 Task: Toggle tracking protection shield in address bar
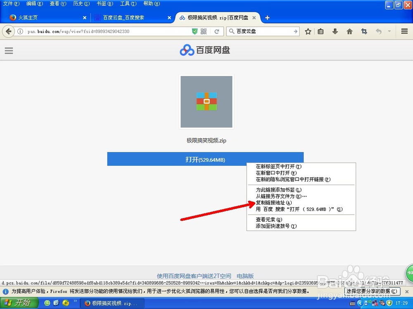[x=195, y=31]
